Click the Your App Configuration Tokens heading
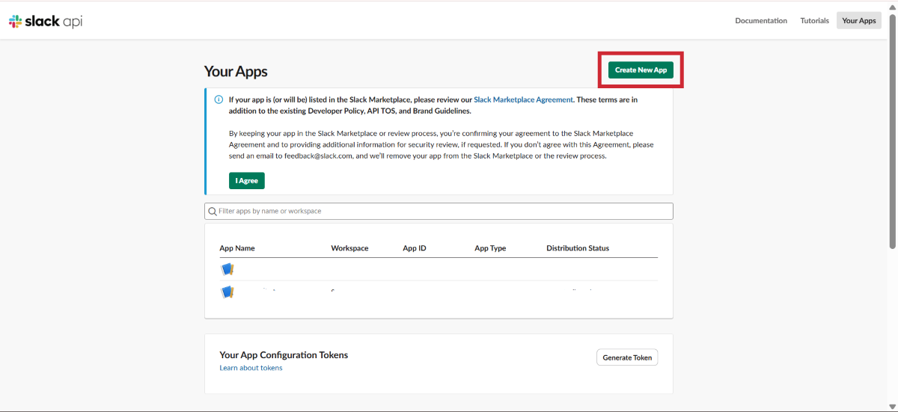This screenshot has height=412, width=898. tap(284, 355)
